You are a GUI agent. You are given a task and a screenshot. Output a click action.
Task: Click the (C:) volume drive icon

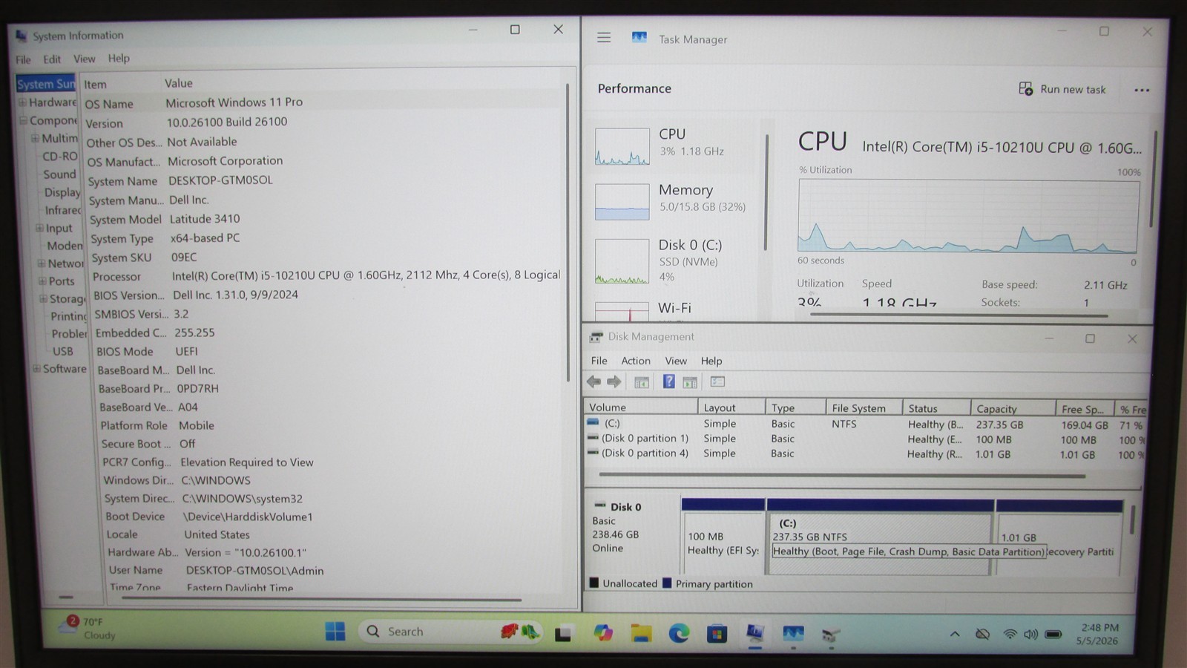(593, 422)
